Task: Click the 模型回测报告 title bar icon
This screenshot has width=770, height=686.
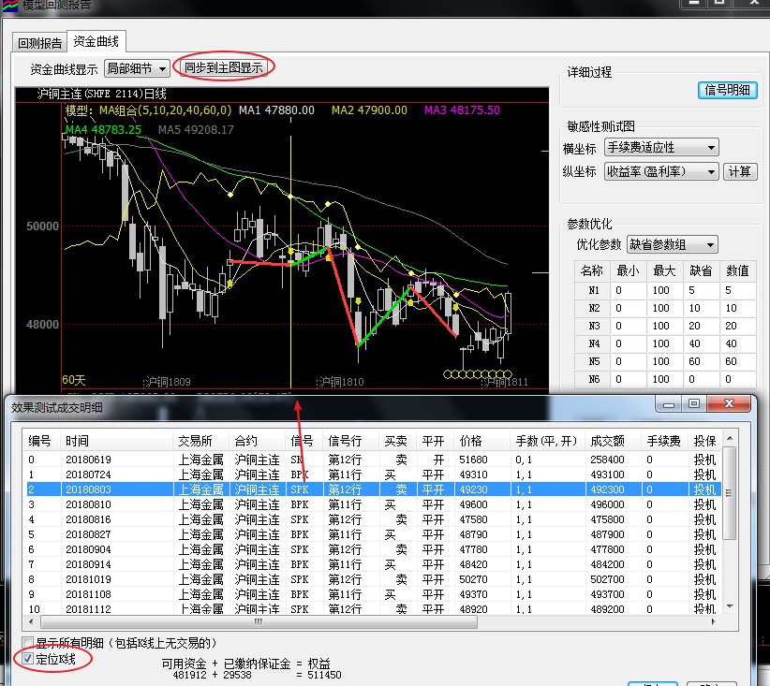Action: [x=8, y=5]
